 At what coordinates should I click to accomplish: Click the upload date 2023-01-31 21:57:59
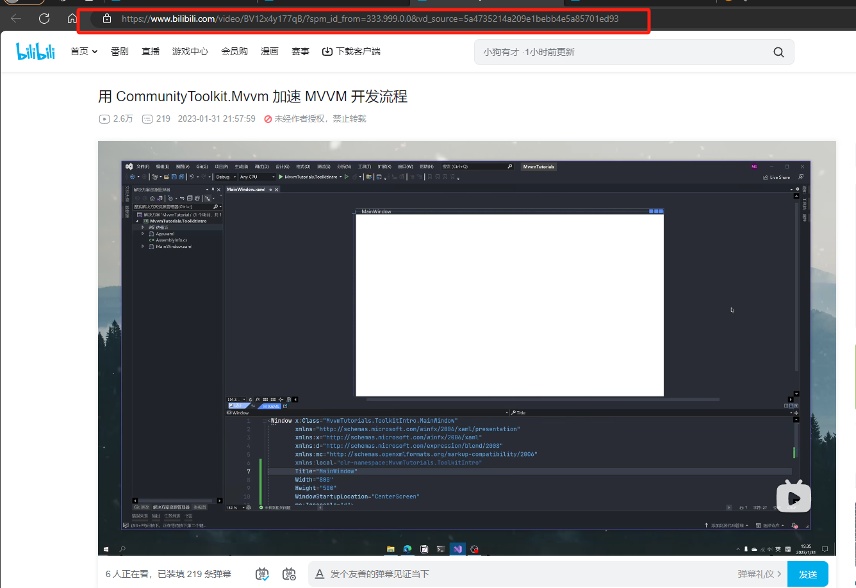tap(217, 118)
